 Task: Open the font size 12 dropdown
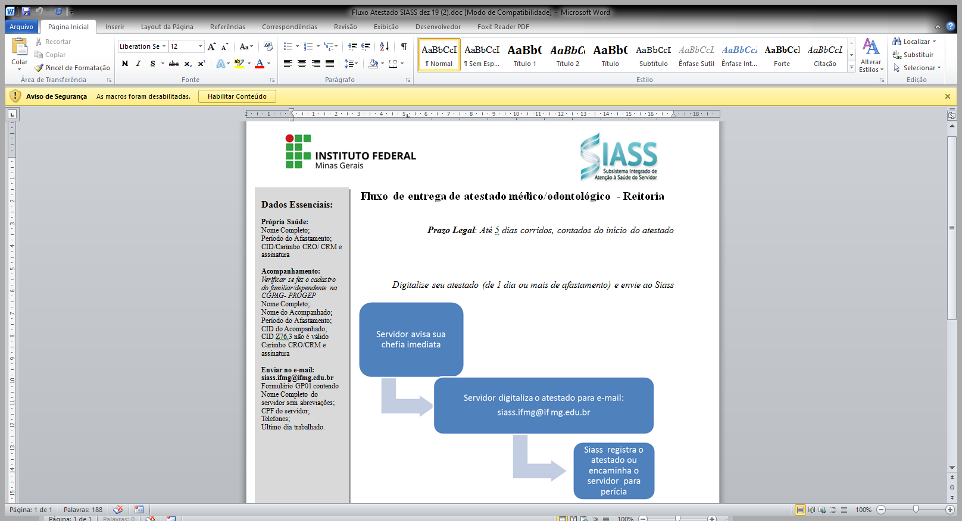pos(200,46)
